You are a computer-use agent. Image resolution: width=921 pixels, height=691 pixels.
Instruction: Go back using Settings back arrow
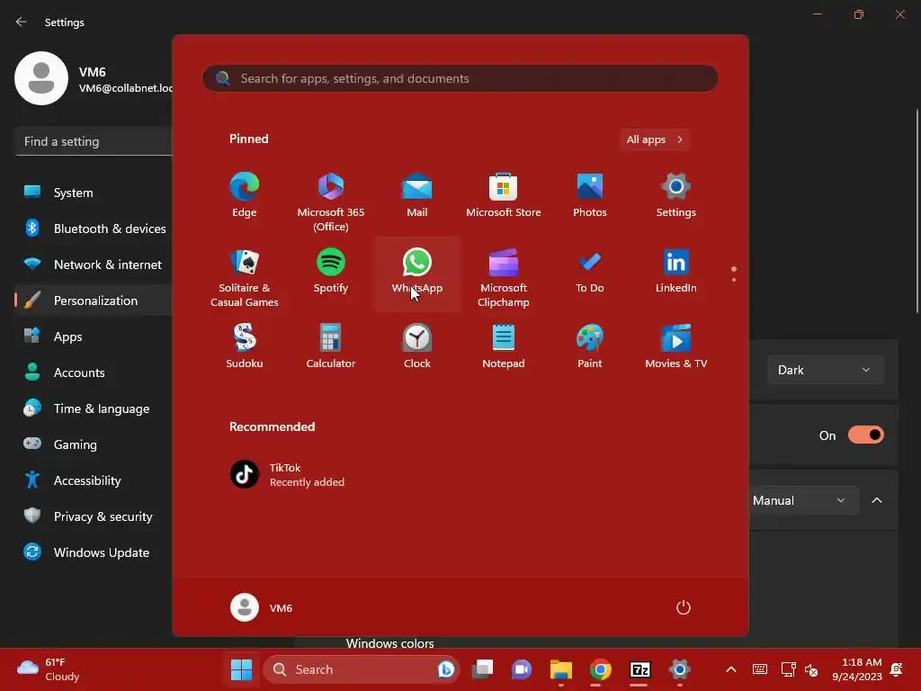pos(22,22)
